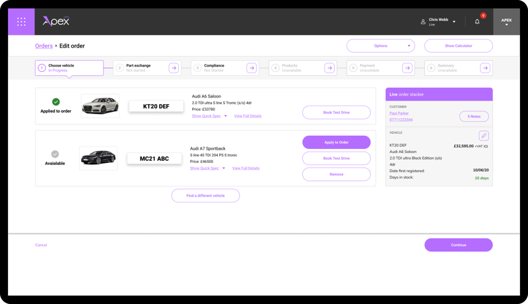The width and height of the screenshot is (528, 304).
Task: Expand Chris Webb account dropdown arrow
Action: click(x=454, y=22)
